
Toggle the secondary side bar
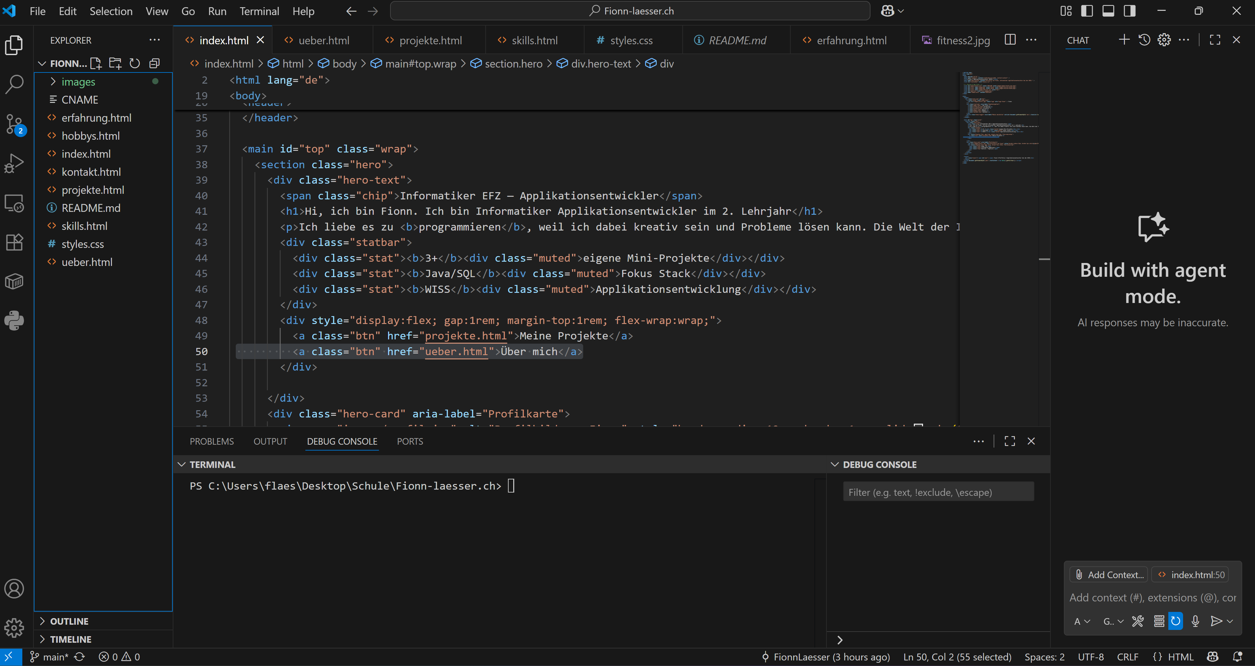1130,11
